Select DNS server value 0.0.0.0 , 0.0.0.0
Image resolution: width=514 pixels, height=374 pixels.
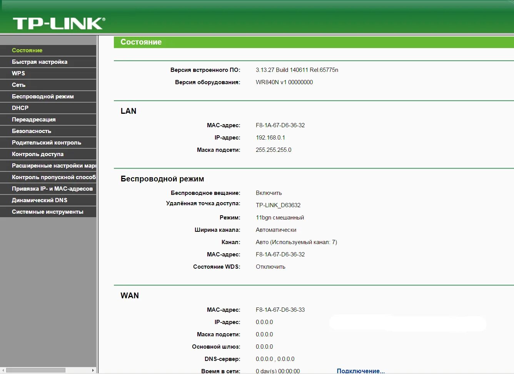point(275,359)
